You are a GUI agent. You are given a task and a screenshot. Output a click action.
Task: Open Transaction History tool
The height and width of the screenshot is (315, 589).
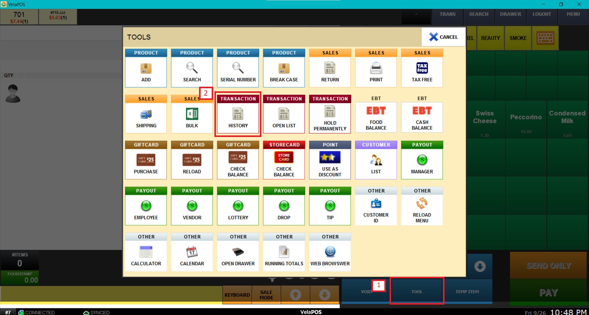(238, 115)
